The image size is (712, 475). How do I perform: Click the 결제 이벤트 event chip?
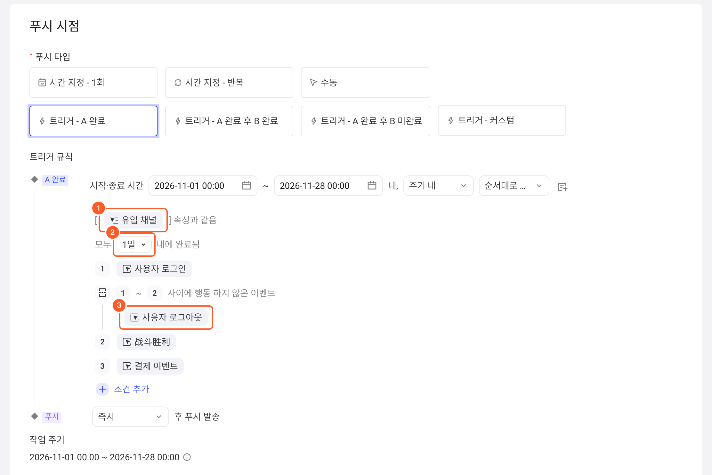(150, 366)
